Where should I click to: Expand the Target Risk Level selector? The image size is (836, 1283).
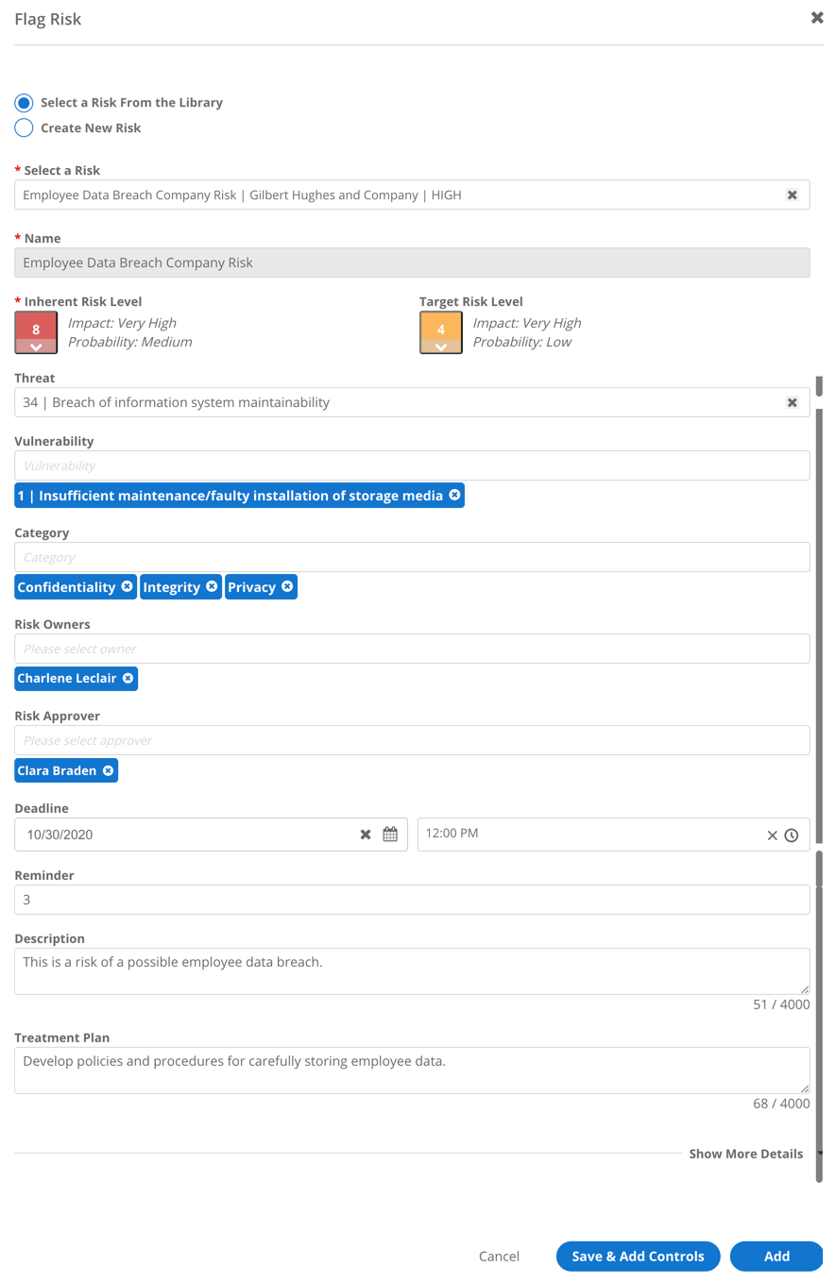440,348
